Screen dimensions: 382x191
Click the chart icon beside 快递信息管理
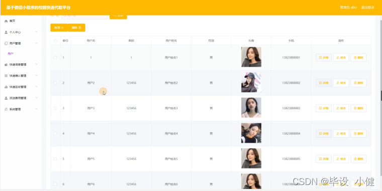click(x=6, y=65)
